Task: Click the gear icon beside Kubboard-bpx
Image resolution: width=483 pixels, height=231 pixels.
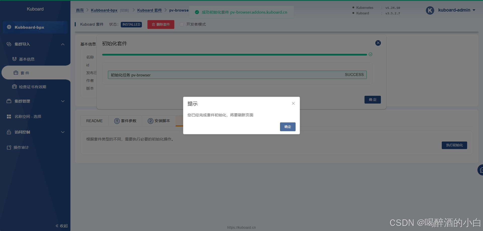Action: pos(9,27)
